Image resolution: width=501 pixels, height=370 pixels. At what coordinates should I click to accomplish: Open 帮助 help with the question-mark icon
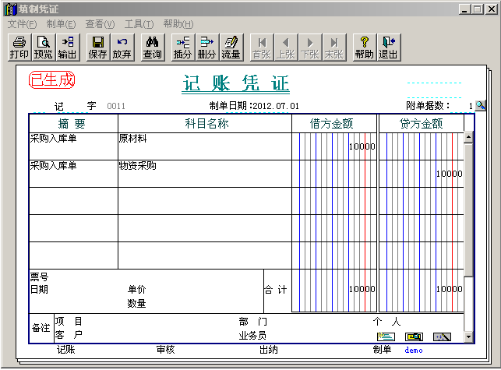pos(364,48)
